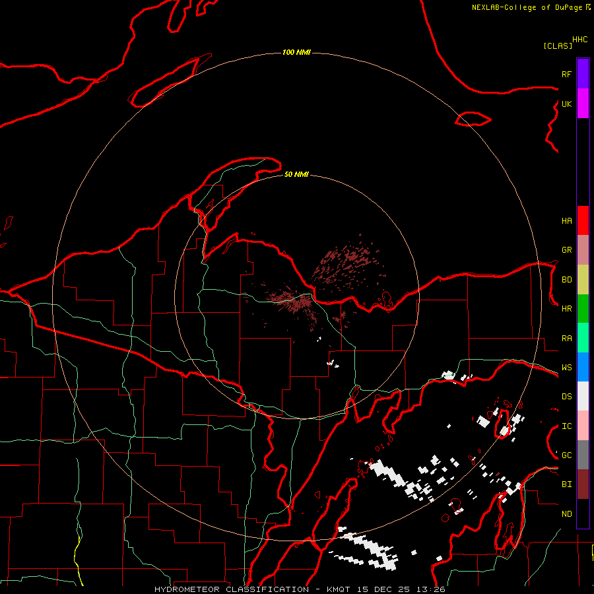Click the HR legend label

click(x=566, y=309)
